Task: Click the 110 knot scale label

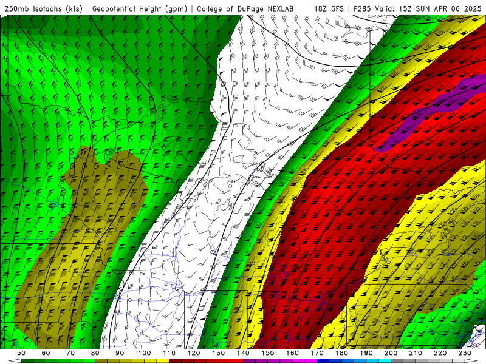Action: pyautogui.click(x=169, y=353)
